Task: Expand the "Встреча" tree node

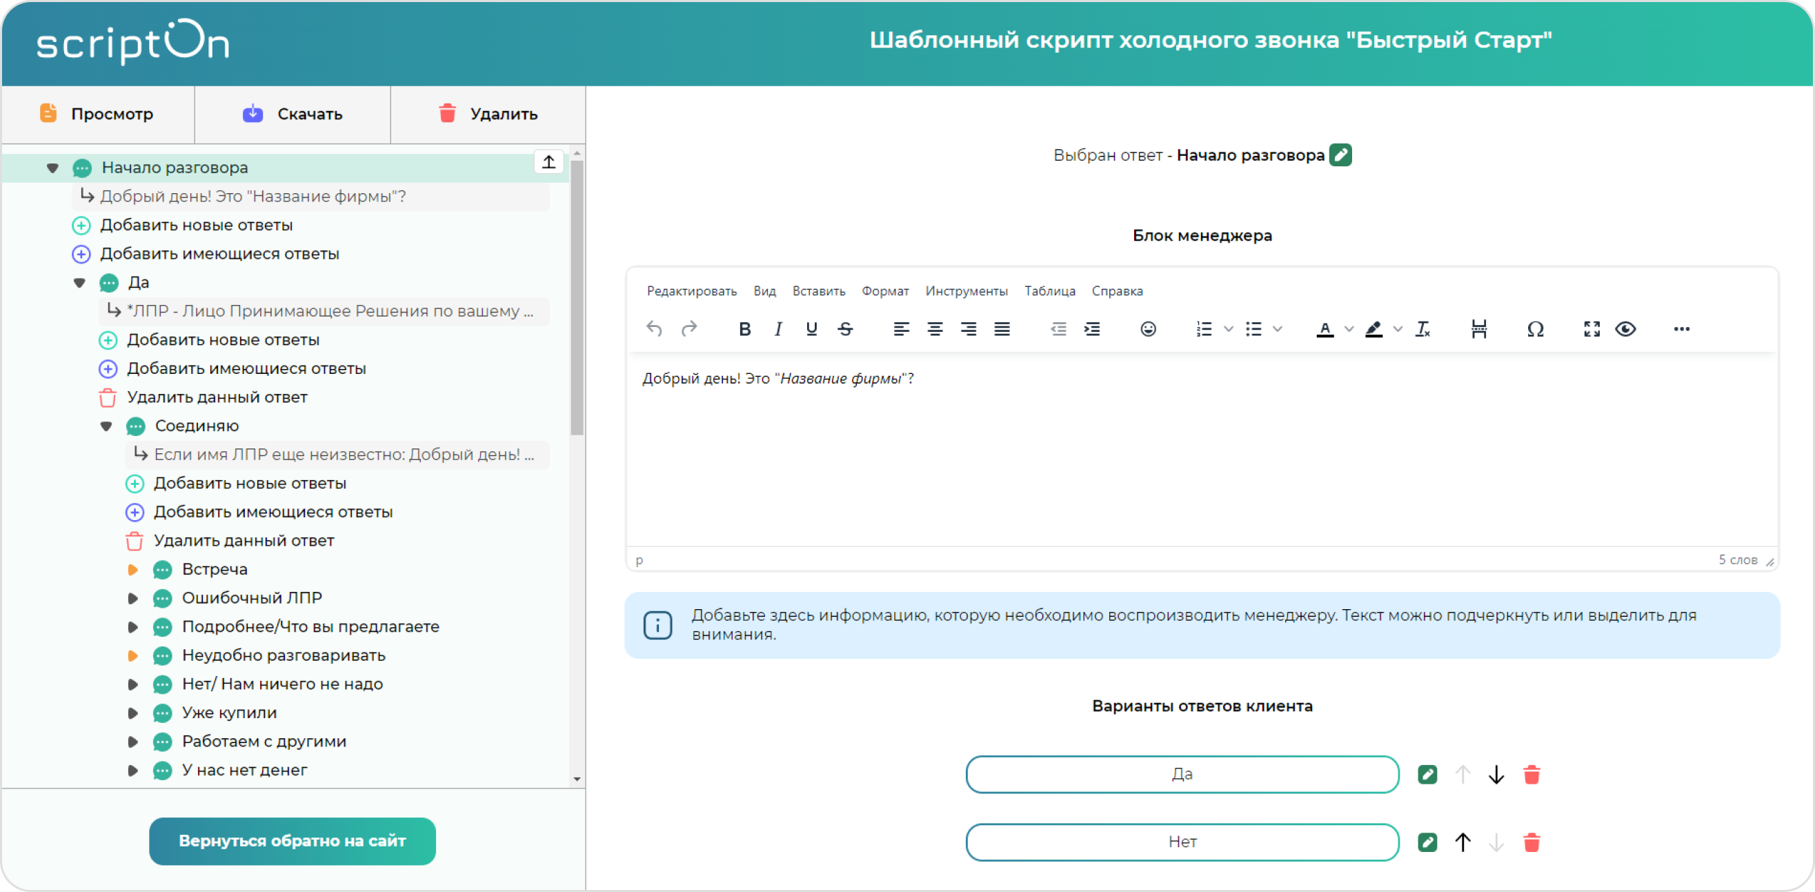Action: [132, 569]
